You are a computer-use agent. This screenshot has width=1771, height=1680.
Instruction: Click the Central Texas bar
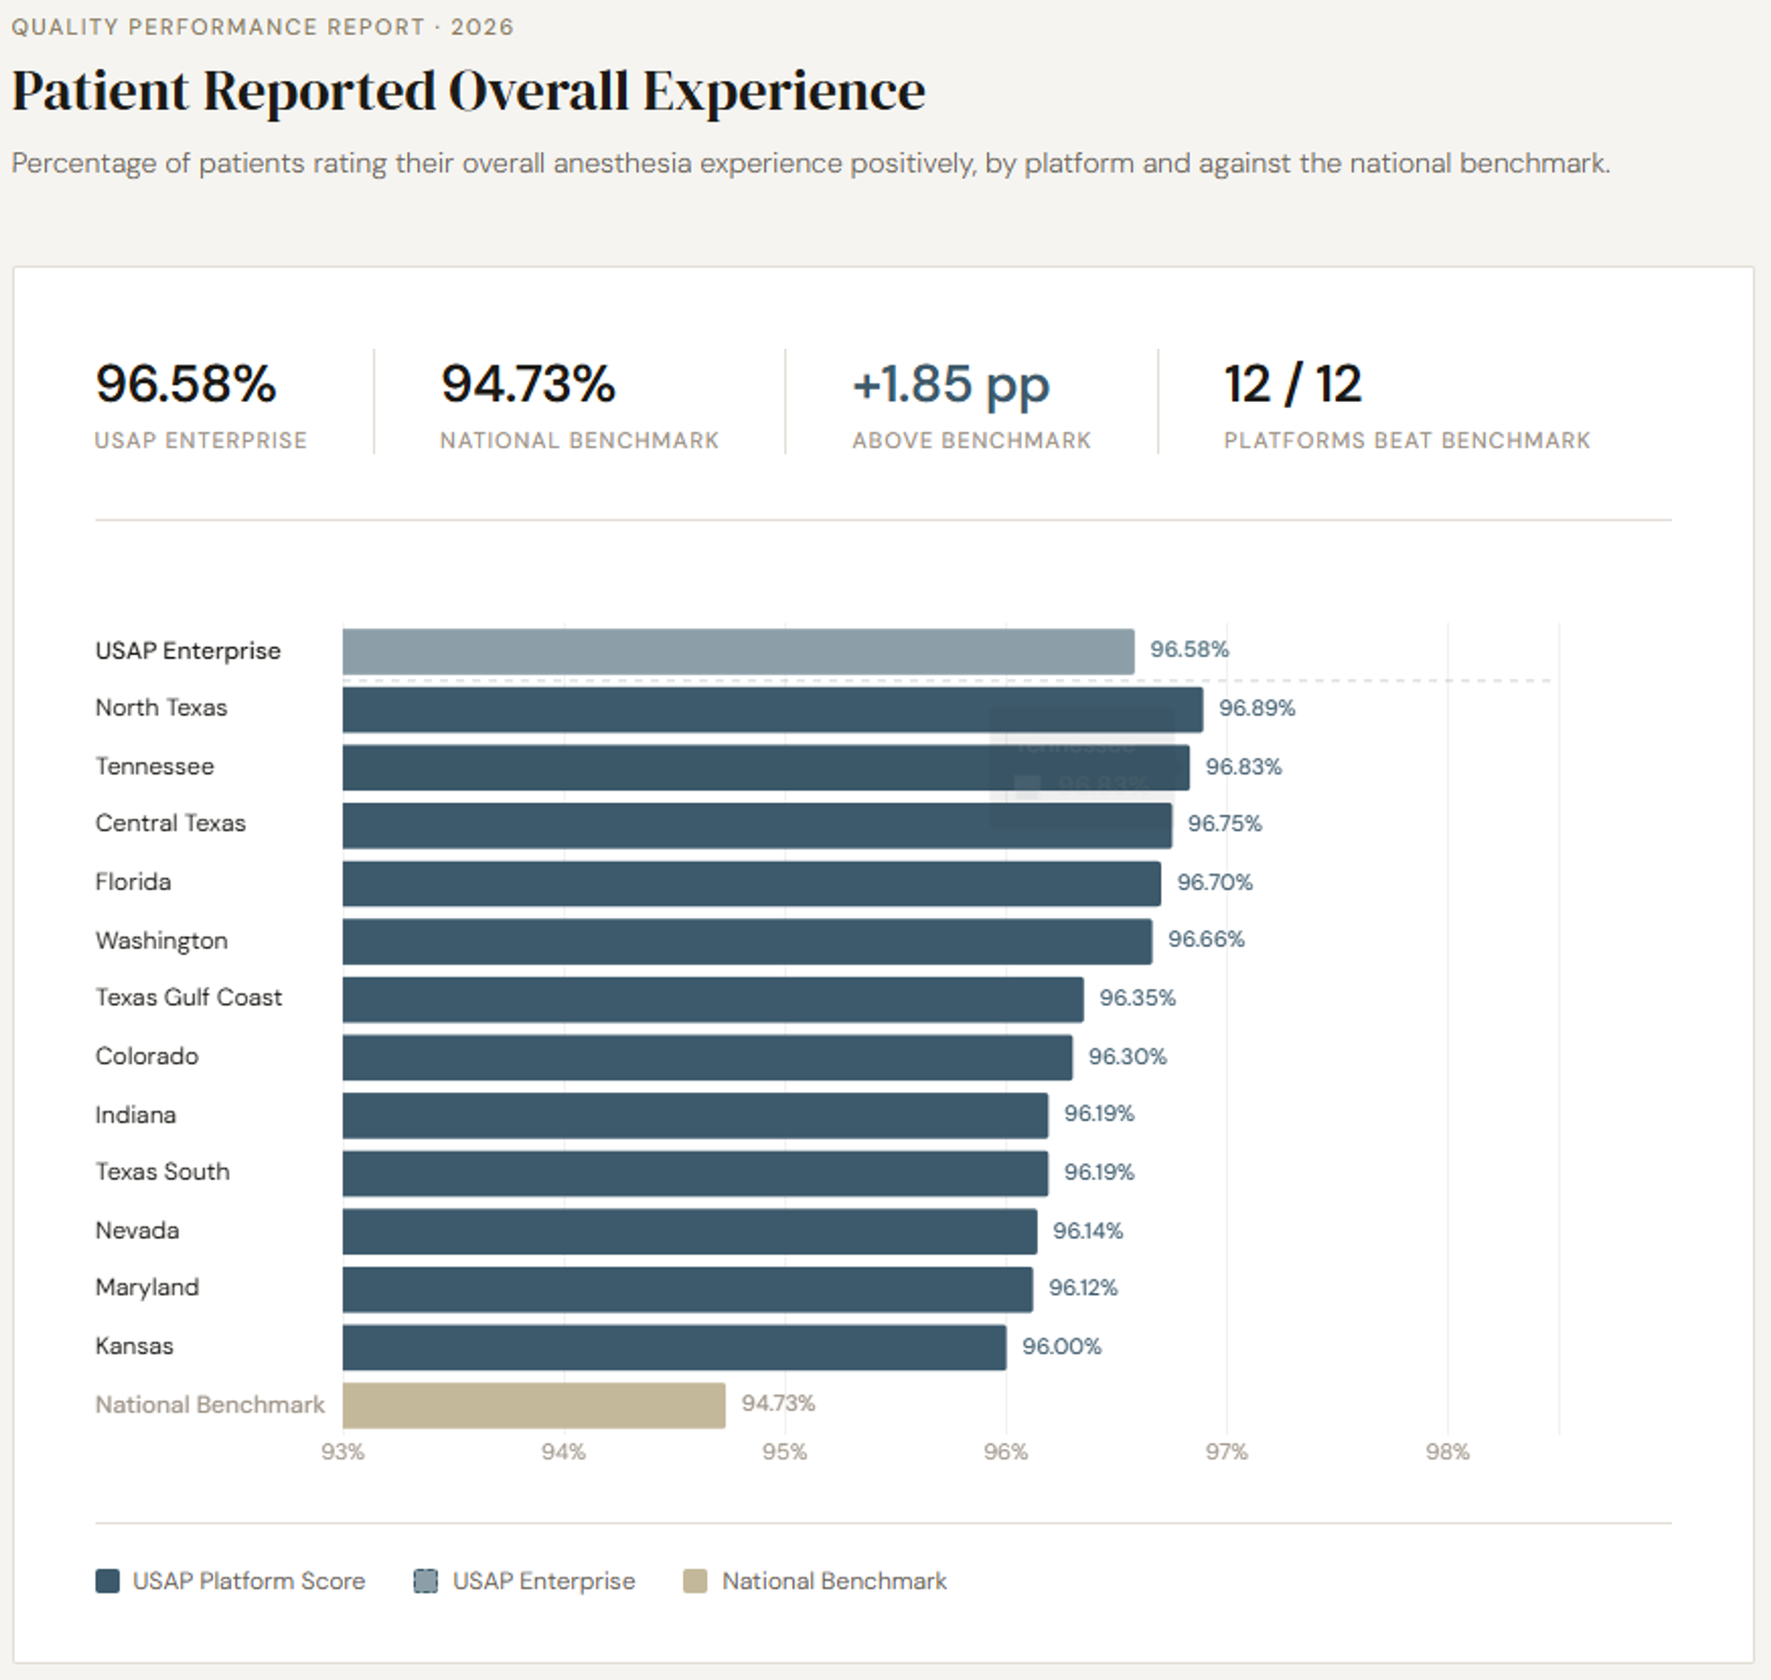tap(757, 825)
